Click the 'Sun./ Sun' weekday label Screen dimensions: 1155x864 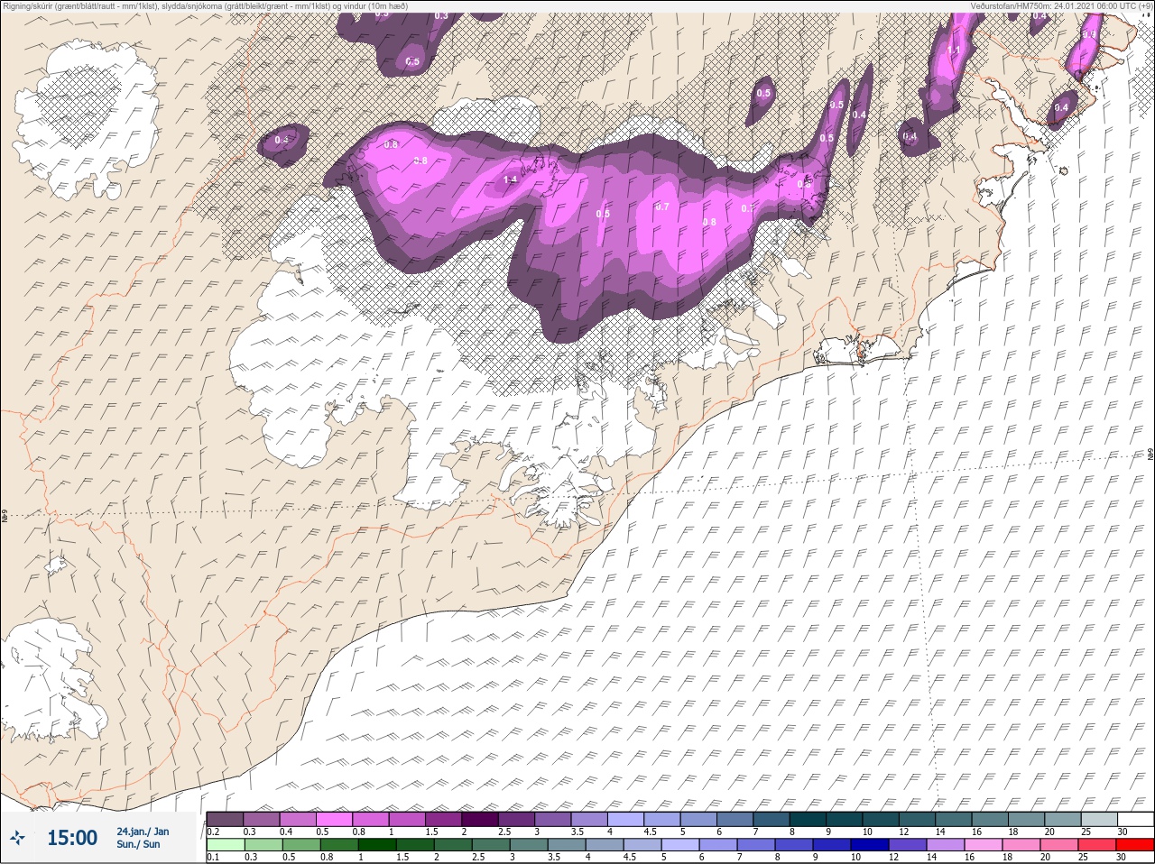pos(138,844)
